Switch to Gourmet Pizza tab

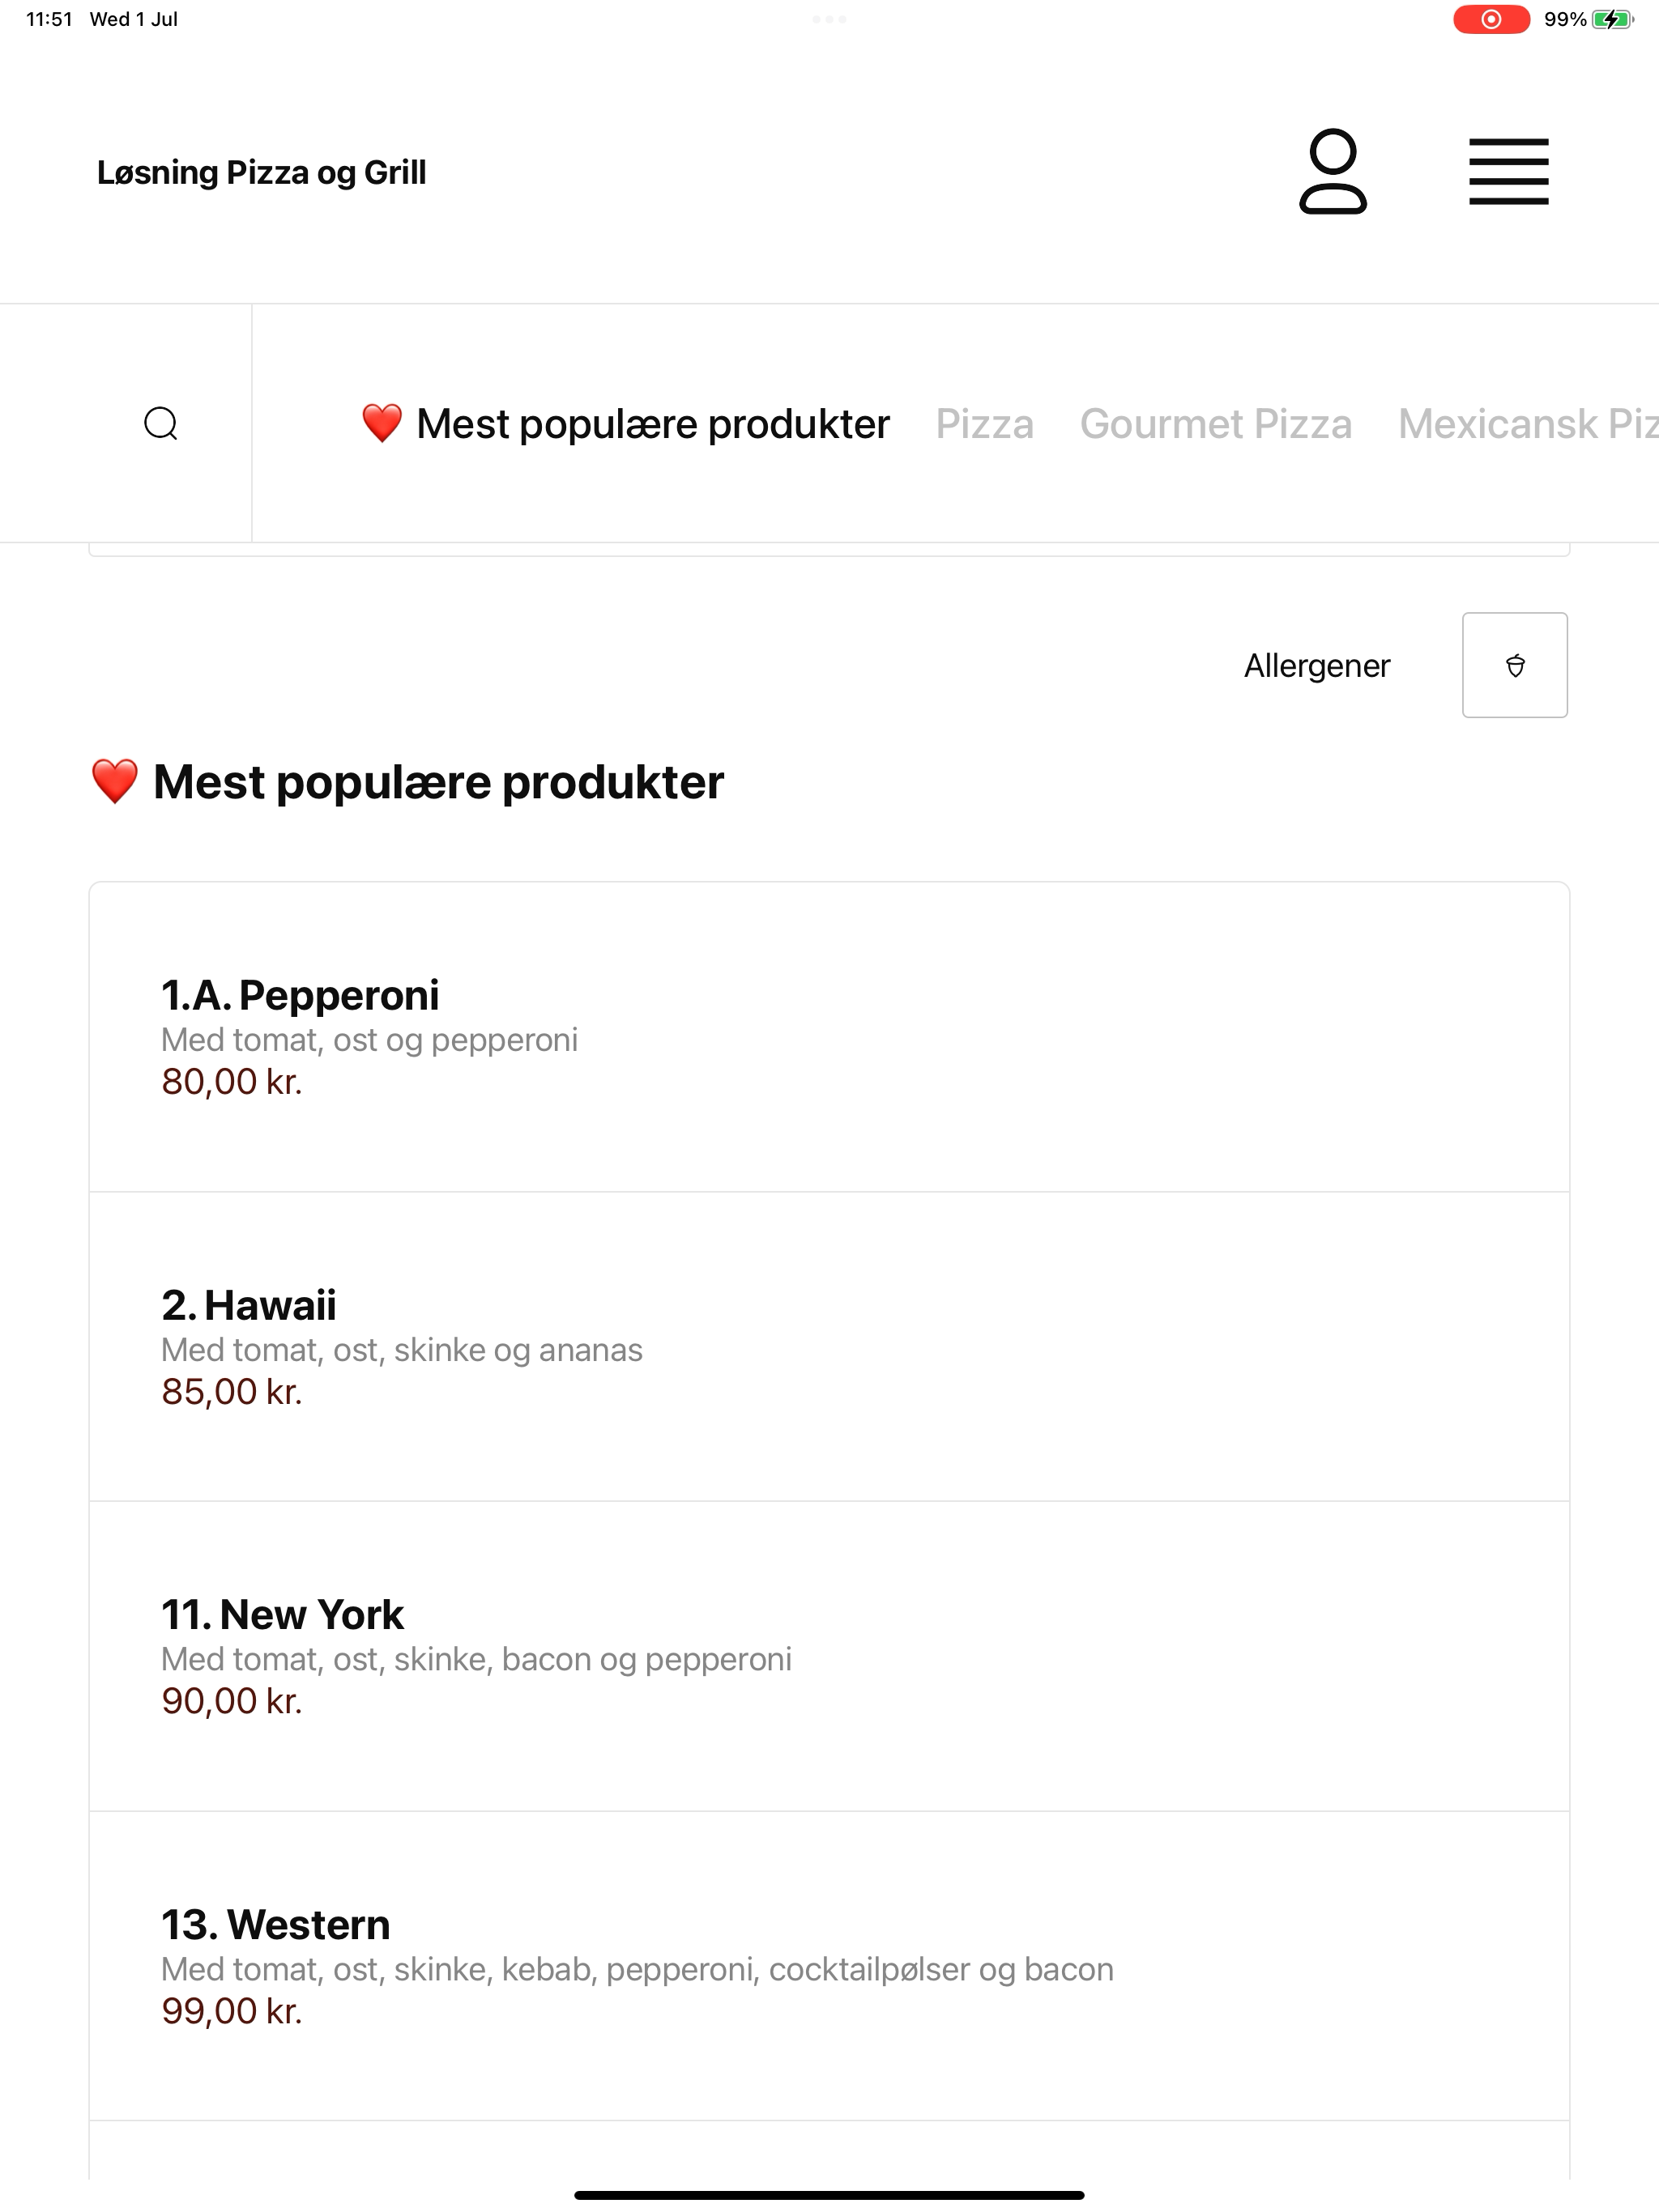pyautogui.click(x=1215, y=424)
